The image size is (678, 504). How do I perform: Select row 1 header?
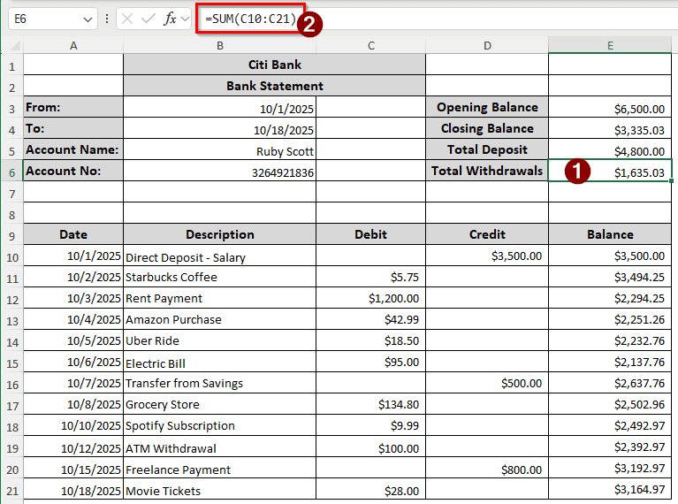(11, 66)
